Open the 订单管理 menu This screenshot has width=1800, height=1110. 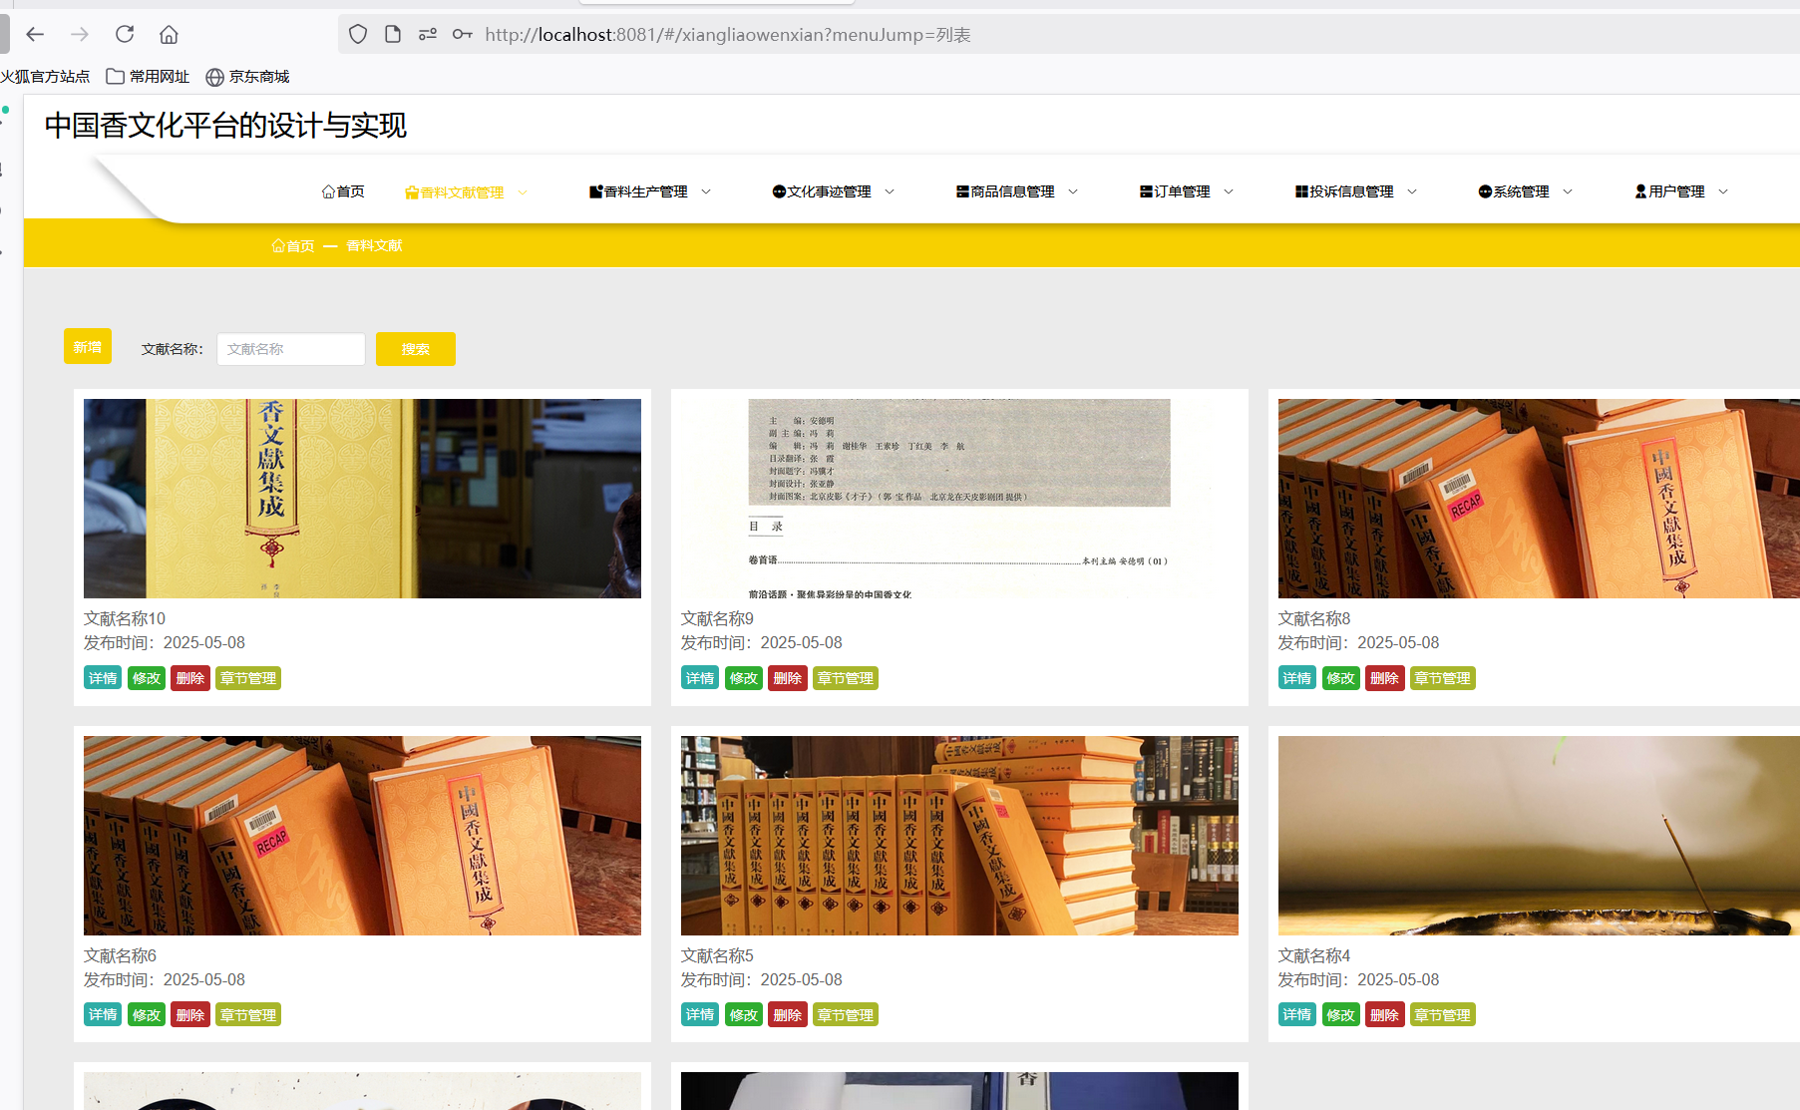pyautogui.click(x=1186, y=191)
